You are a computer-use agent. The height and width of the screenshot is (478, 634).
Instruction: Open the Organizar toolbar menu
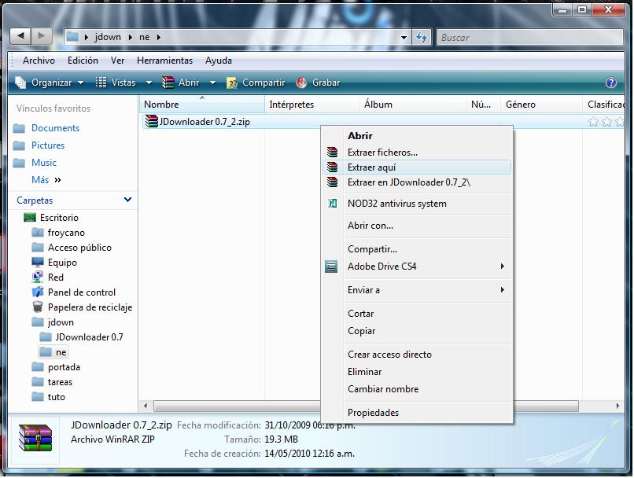pos(46,82)
